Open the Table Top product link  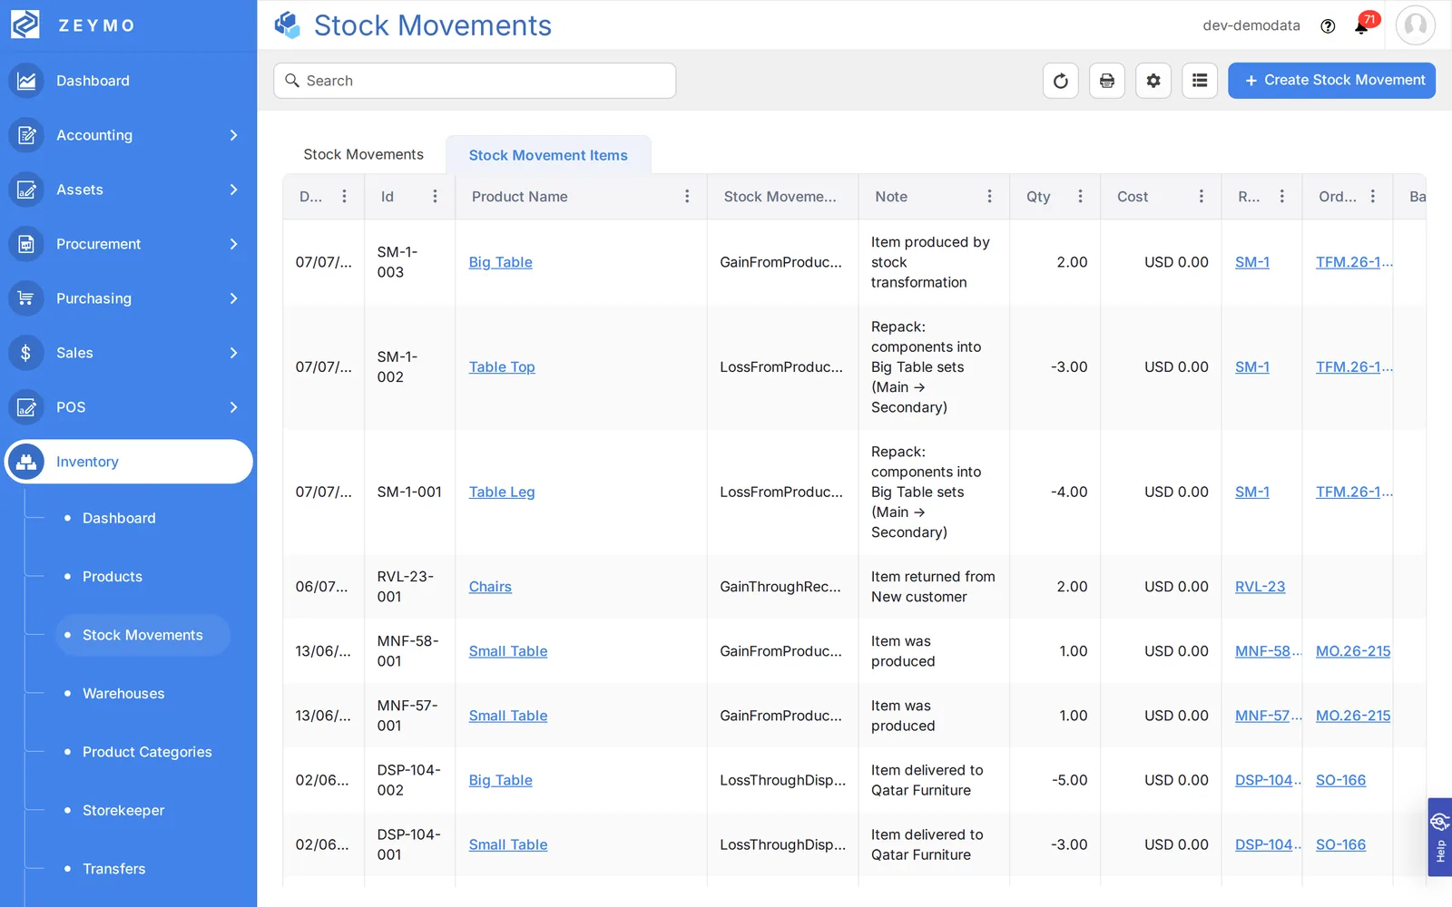point(502,367)
